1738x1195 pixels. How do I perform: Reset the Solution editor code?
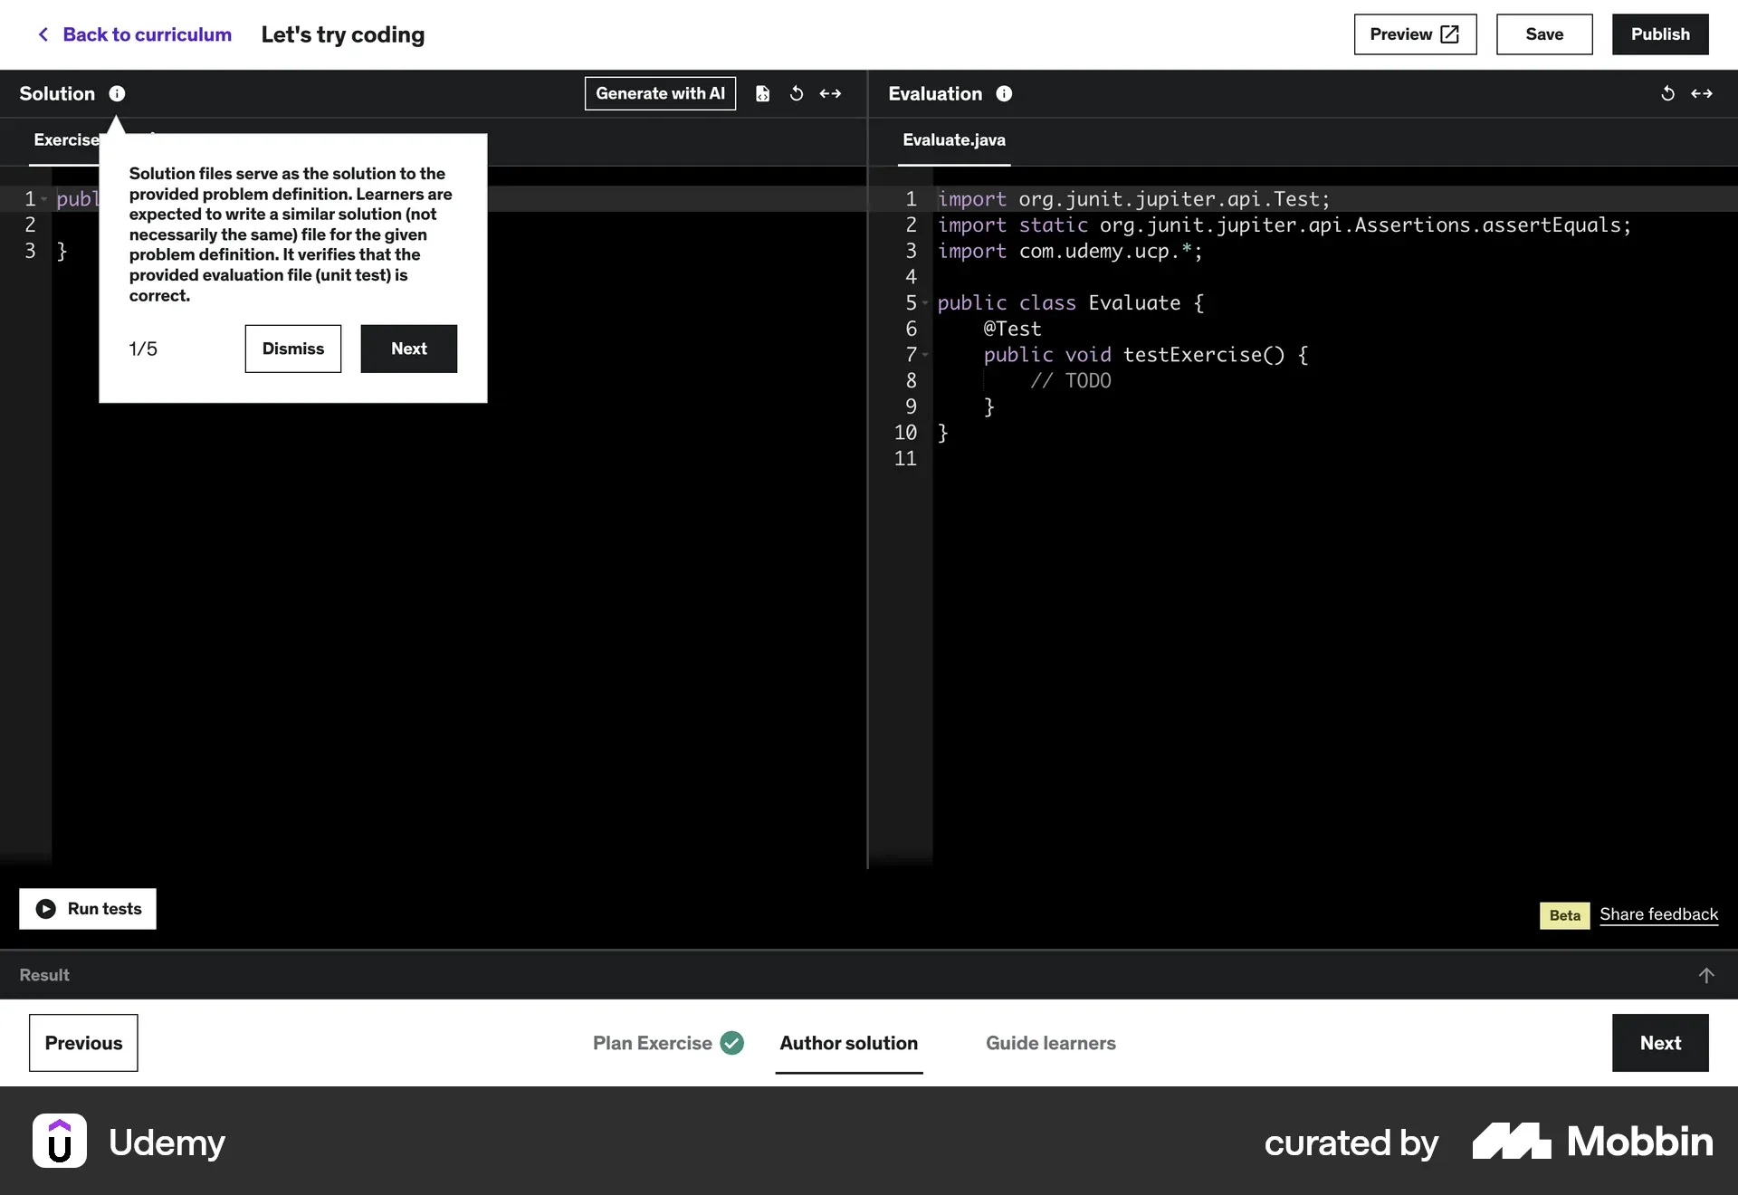click(x=797, y=93)
